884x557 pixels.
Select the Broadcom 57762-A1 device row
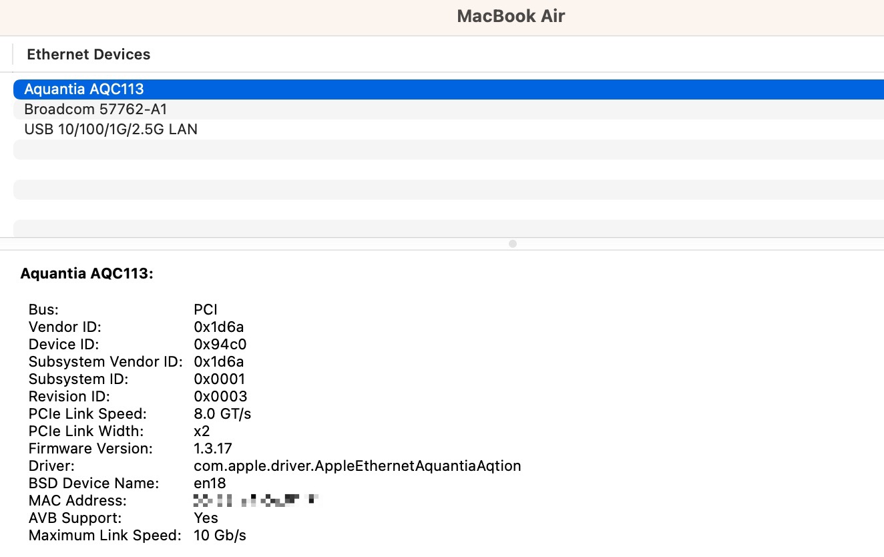(x=449, y=110)
